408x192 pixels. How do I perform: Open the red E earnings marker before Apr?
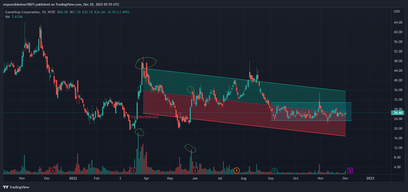(133, 171)
